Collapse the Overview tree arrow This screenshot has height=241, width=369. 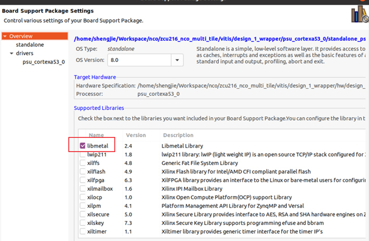point(5,36)
